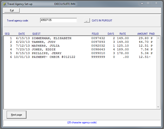Click the GUEST column header
This screenshot has width=164, height=129.
(36, 34)
